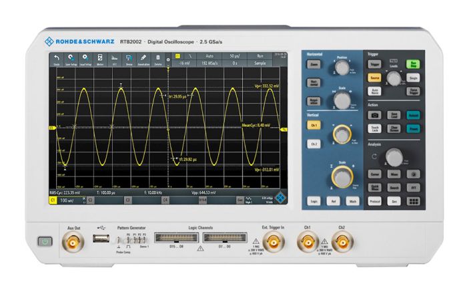Screen dimensions: 467x288
Task: Push the Acquisition key
Action: [x=314, y=101]
